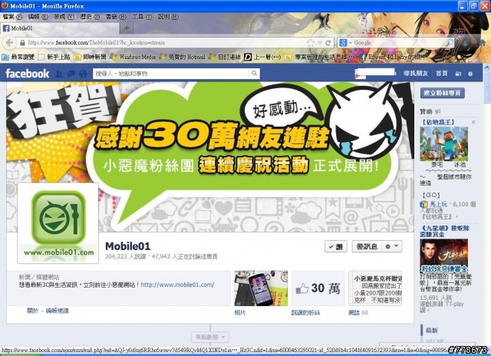Open Firefox home page icon

coord(483,43)
